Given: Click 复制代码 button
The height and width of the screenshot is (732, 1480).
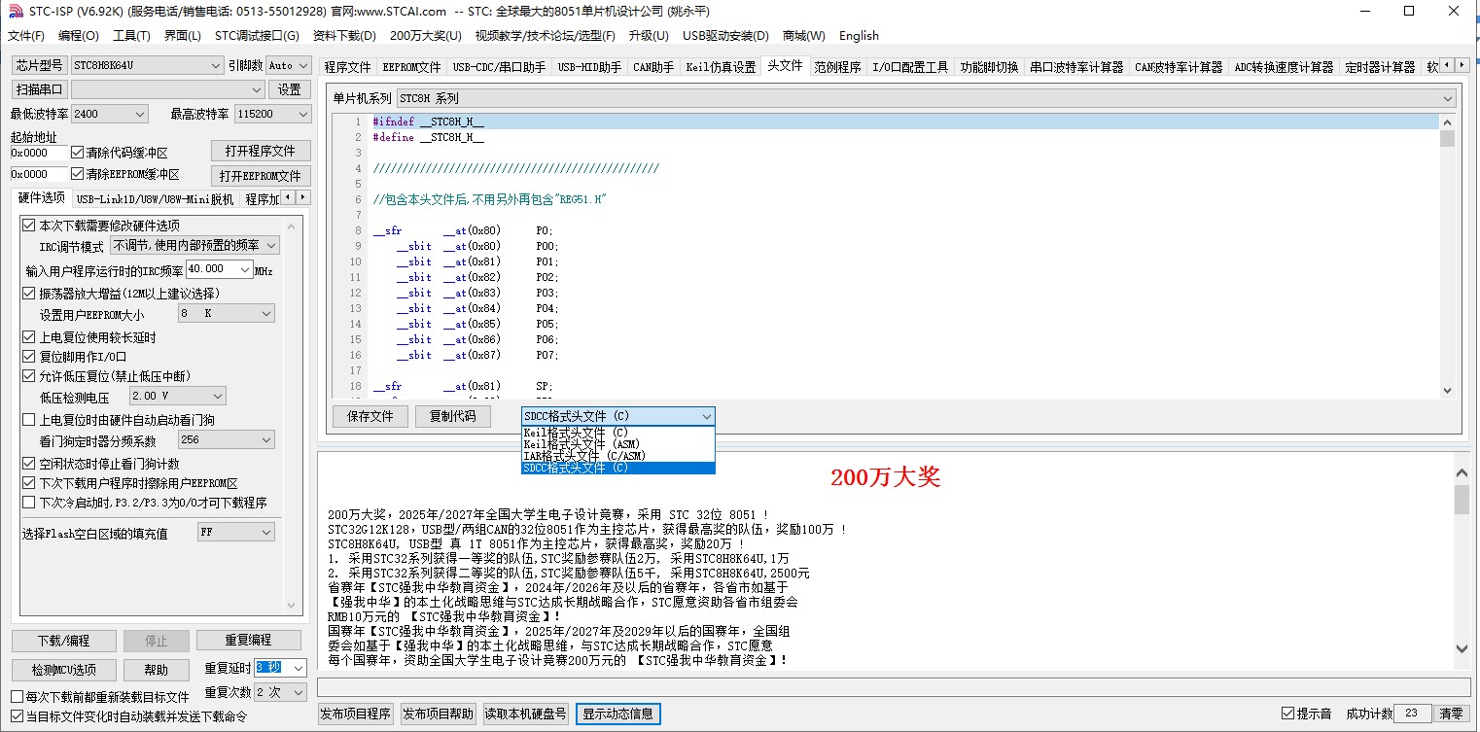Looking at the screenshot, I should click(453, 416).
